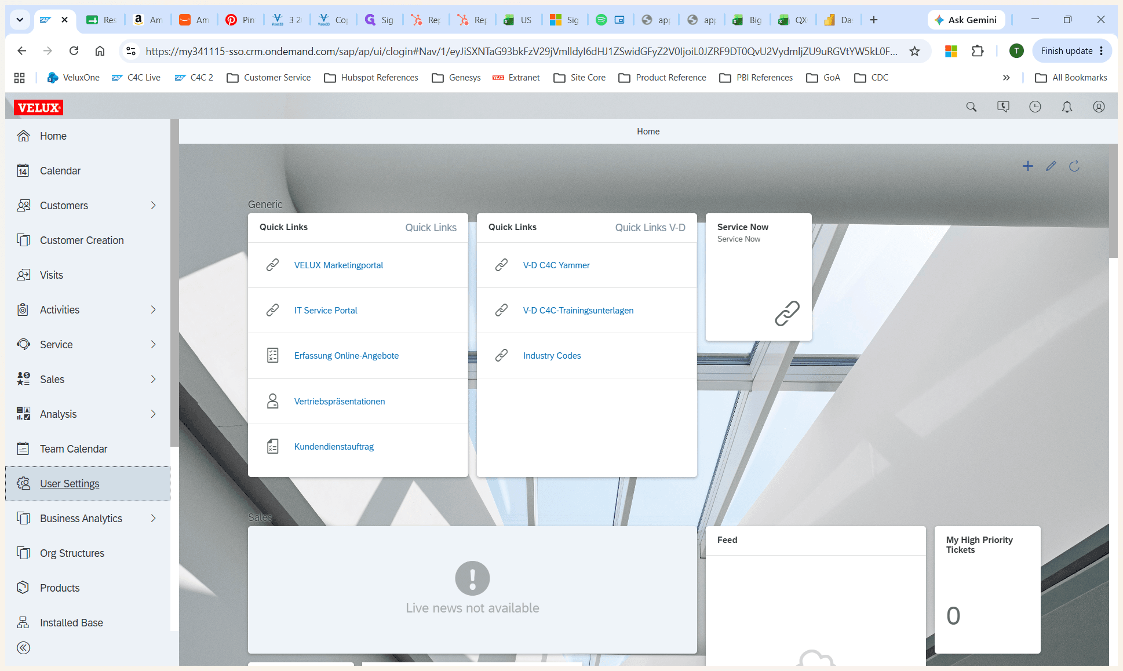Image resolution: width=1123 pixels, height=671 pixels.
Task: Click the Calendar icon in sidebar
Action: (x=23, y=171)
